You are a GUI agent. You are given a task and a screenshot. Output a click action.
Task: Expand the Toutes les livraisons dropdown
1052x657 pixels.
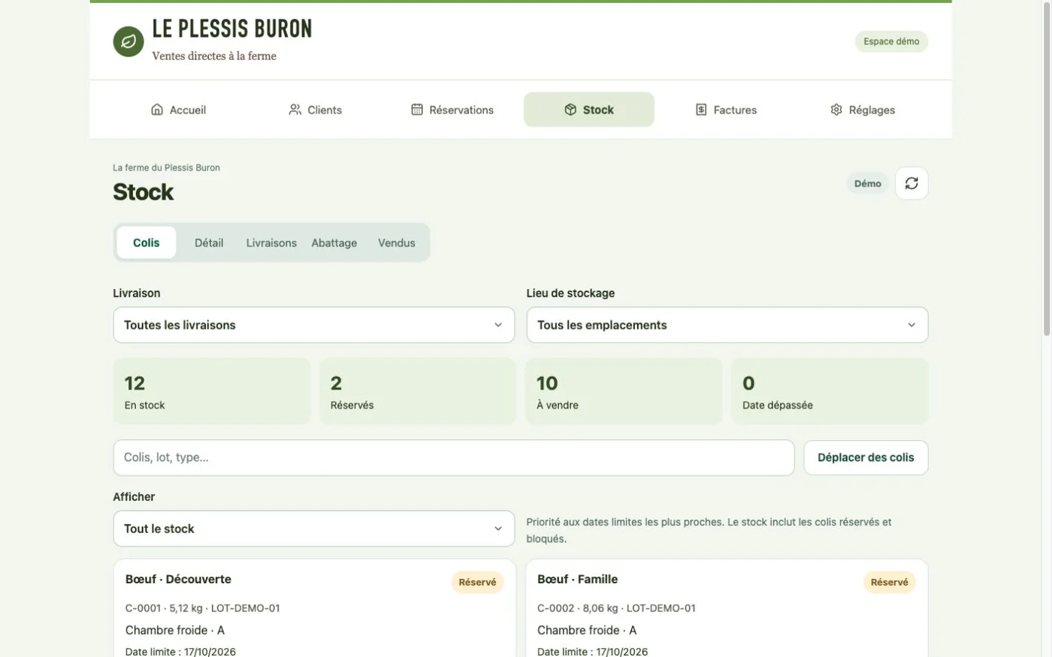click(x=314, y=325)
